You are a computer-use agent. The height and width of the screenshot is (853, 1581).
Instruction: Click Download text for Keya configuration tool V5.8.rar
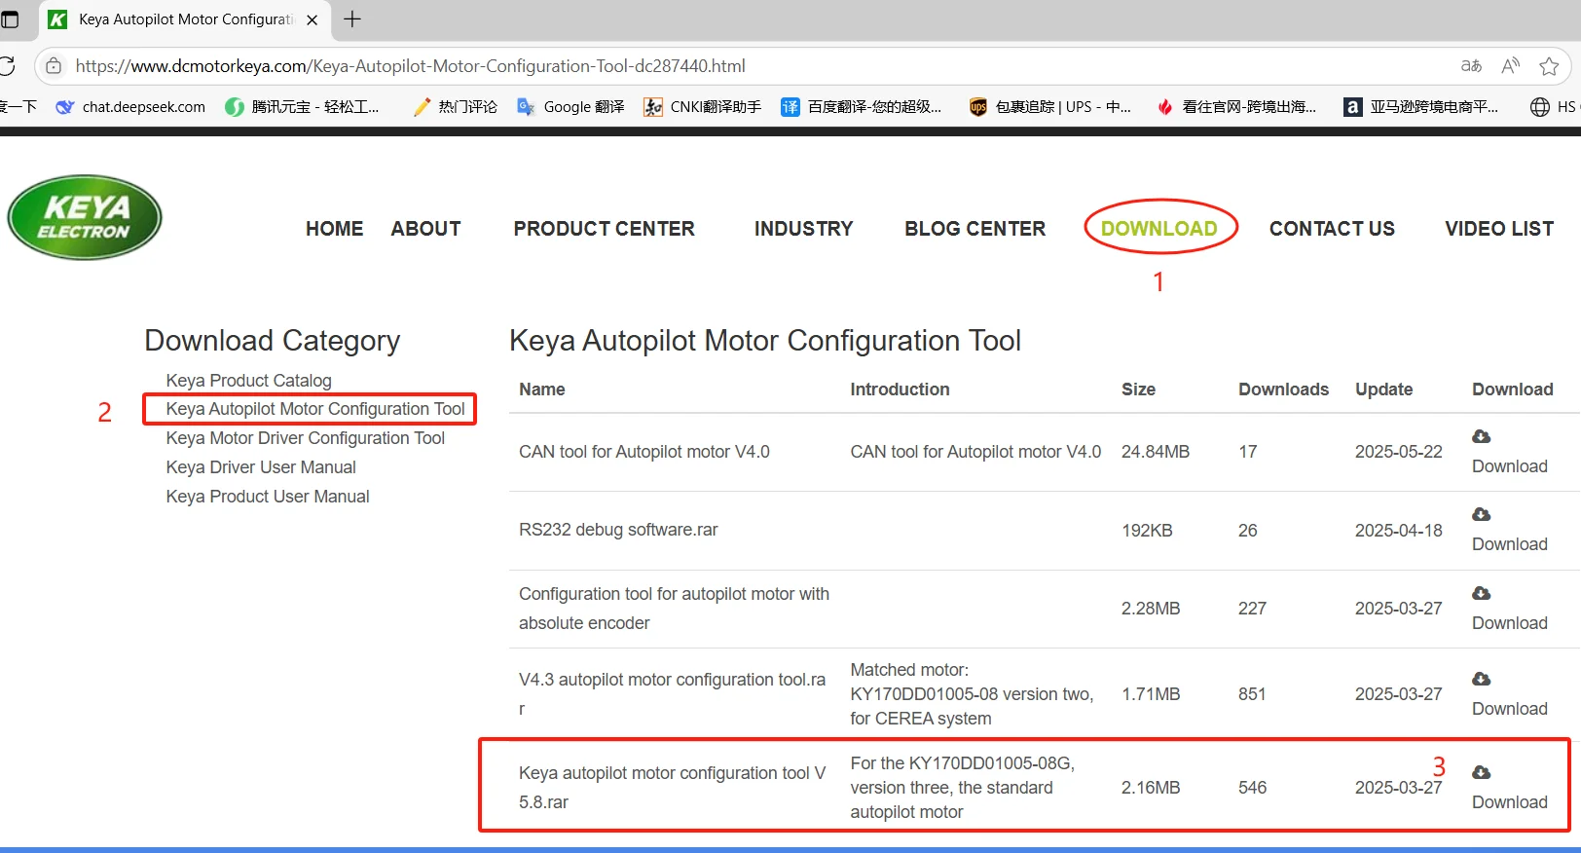(1510, 802)
